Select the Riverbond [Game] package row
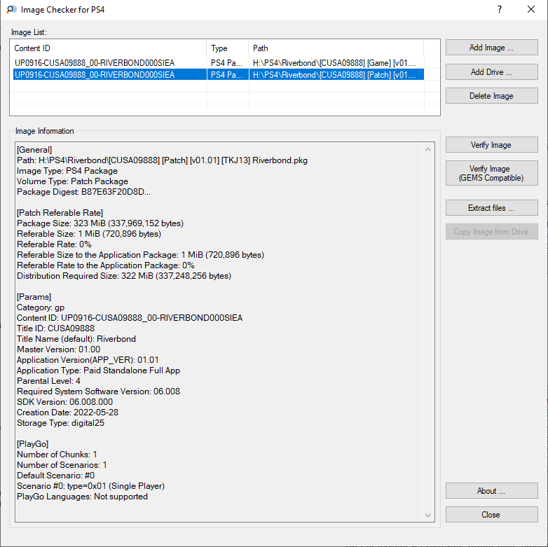The image size is (548, 547). [x=219, y=63]
